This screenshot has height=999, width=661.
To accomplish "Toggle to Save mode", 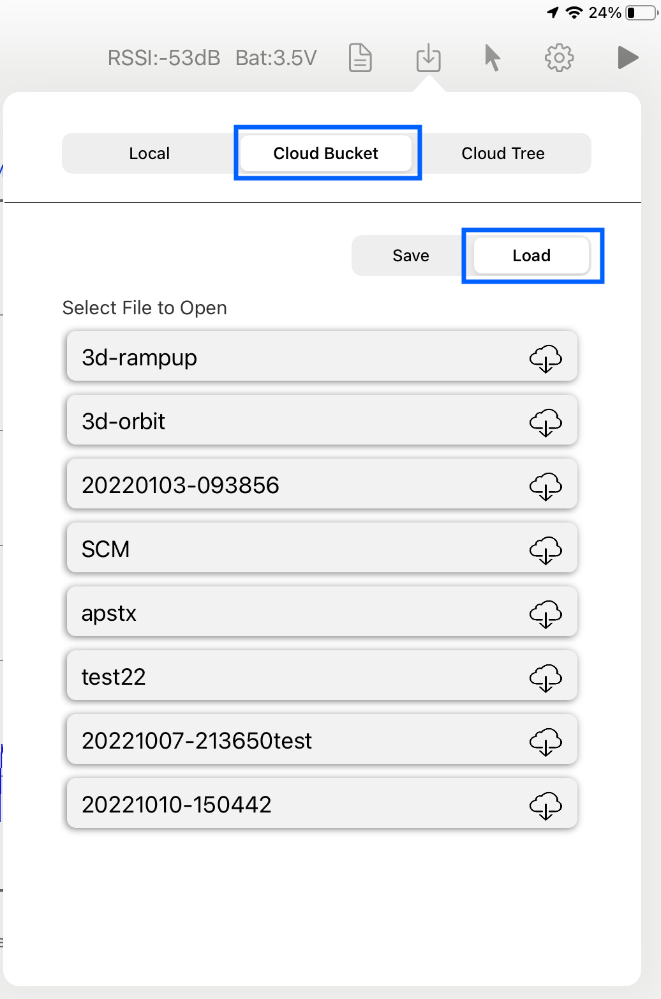I will [411, 255].
